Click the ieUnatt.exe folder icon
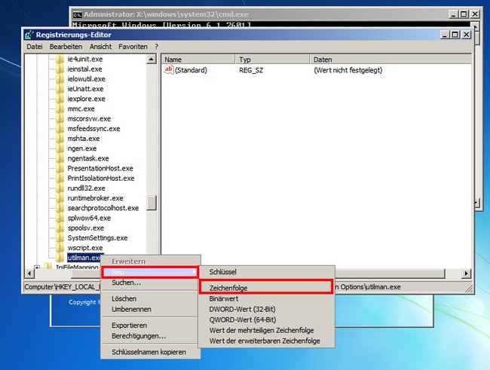 (60, 89)
